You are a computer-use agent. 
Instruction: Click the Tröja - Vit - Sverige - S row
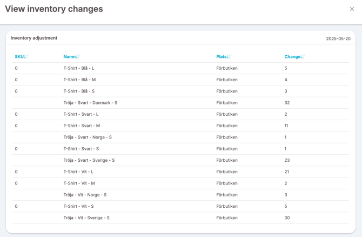tap(86, 218)
